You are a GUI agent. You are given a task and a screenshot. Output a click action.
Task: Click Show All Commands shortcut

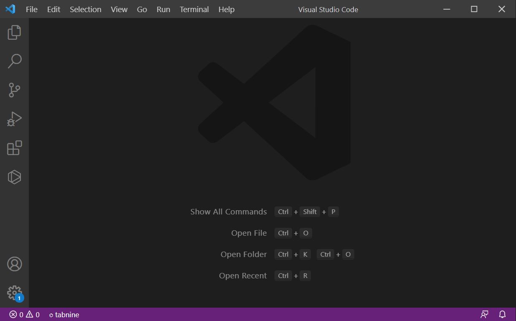point(228,211)
